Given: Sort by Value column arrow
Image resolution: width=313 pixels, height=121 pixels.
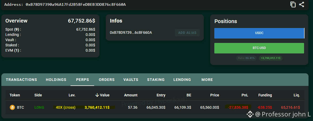Looking at the screenshot, I should pyautogui.click(x=97, y=95).
